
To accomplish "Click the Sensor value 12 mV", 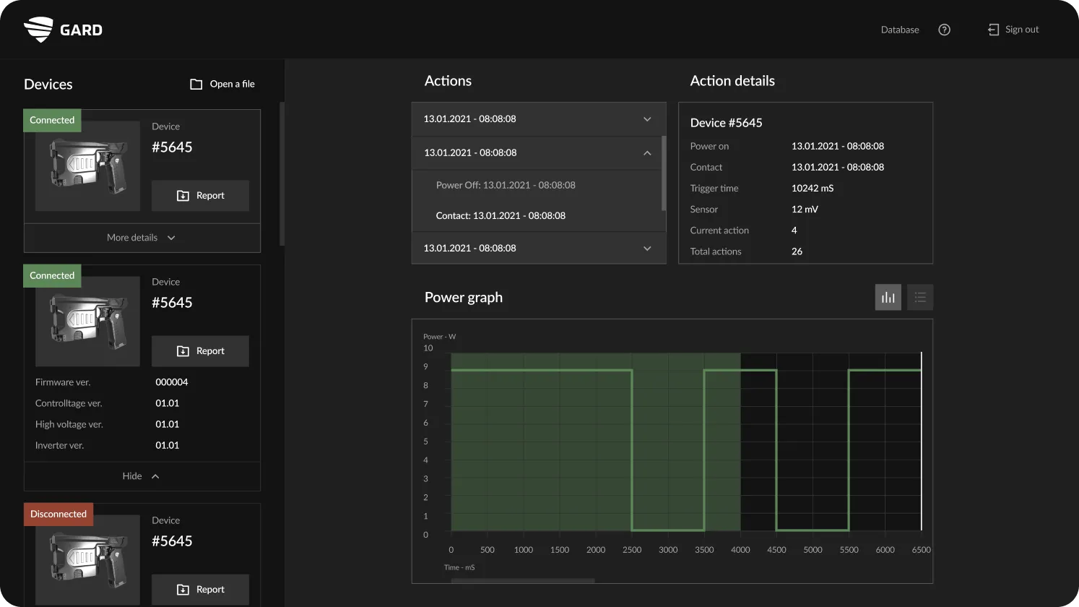I will [805, 210].
